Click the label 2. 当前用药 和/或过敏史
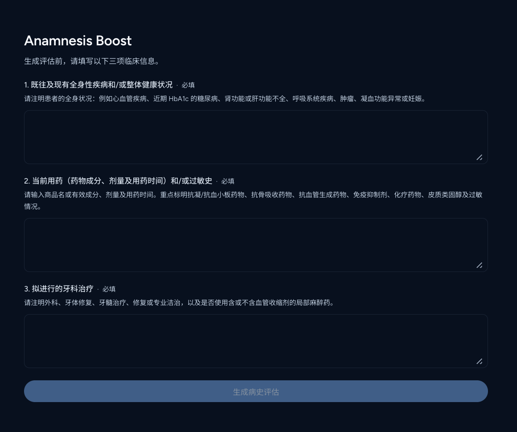This screenshot has width=517, height=432. pyautogui.click(x=118, y=181)
